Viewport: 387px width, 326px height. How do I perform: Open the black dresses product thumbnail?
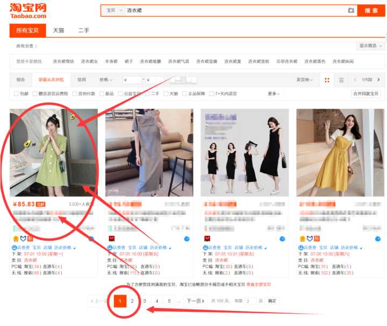pyautogui.click(x=245, y=153)
